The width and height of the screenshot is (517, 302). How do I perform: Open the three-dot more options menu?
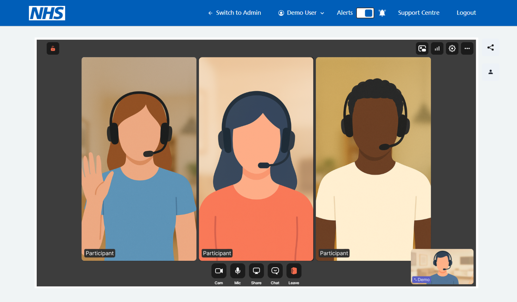pos(467,49)
